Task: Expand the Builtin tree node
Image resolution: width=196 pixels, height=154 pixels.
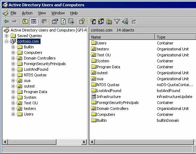Action: click(13, 47)
